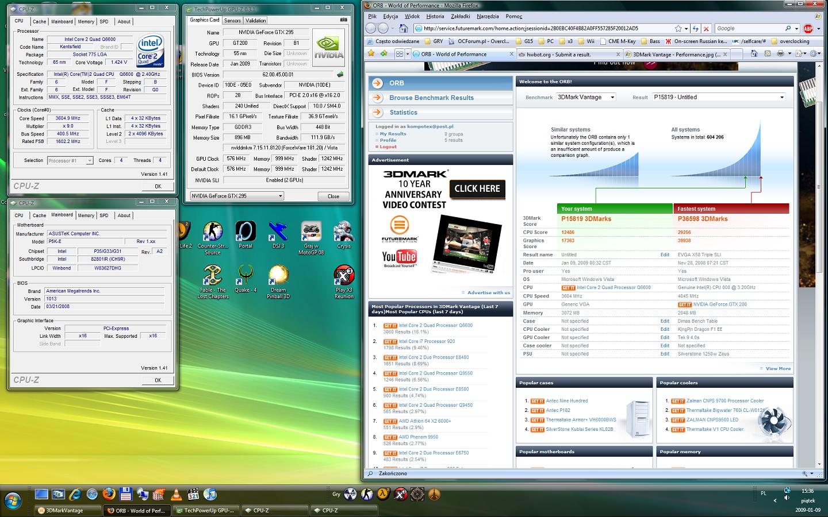Click the BIOS save chip icon in GPU-Z

(340, 75)
